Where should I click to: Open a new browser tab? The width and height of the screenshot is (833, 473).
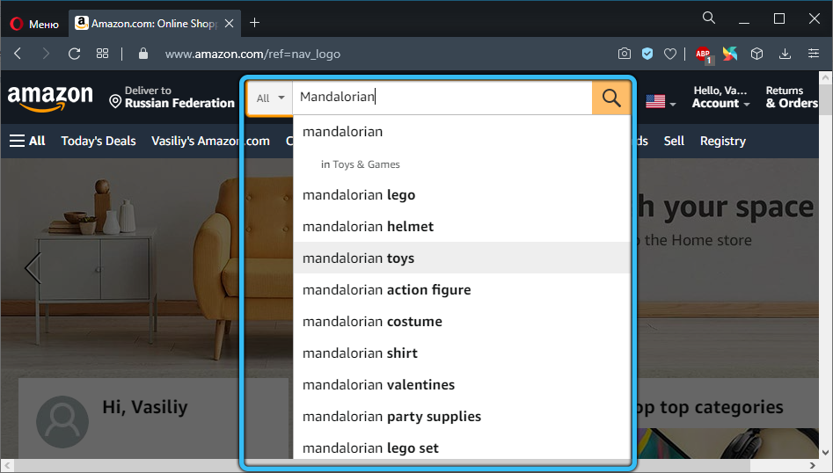pos(255,23)
